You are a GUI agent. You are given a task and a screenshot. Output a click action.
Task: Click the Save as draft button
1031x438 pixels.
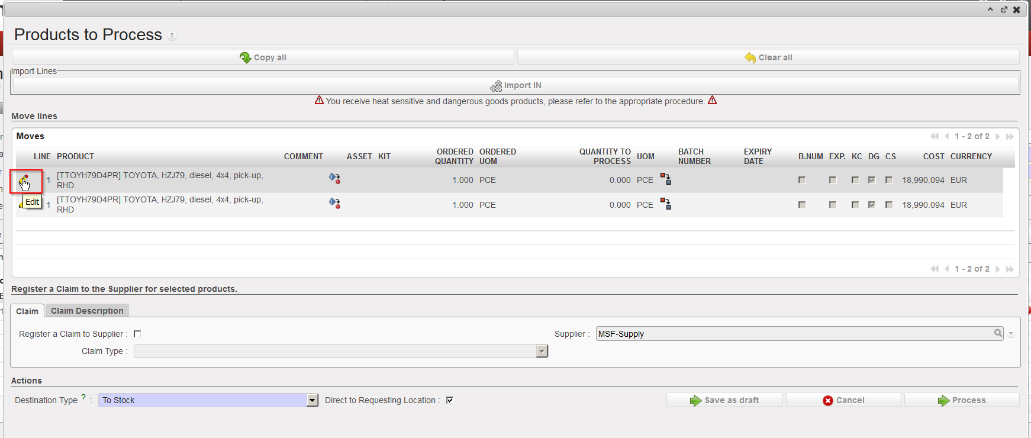[724, 400]
